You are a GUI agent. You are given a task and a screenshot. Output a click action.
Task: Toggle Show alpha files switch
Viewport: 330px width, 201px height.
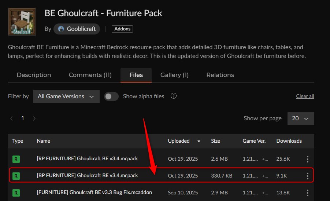click(111, 96)
